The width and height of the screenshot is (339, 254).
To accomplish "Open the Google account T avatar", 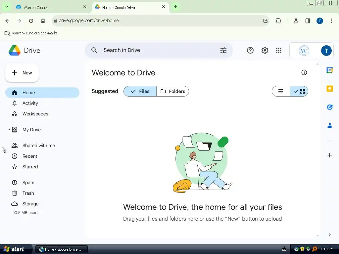I will [x=326, y=51].
